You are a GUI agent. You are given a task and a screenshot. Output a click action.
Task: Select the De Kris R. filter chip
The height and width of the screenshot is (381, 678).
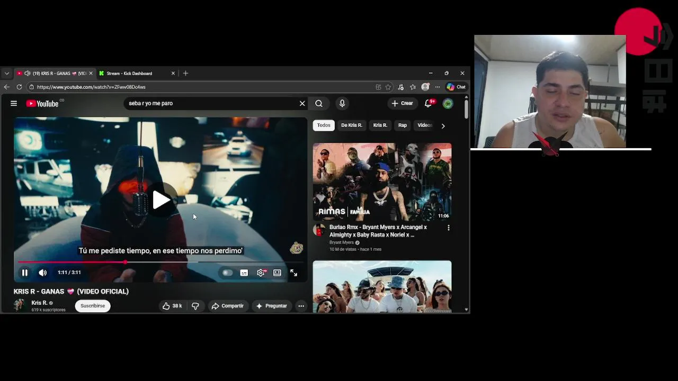352,125
